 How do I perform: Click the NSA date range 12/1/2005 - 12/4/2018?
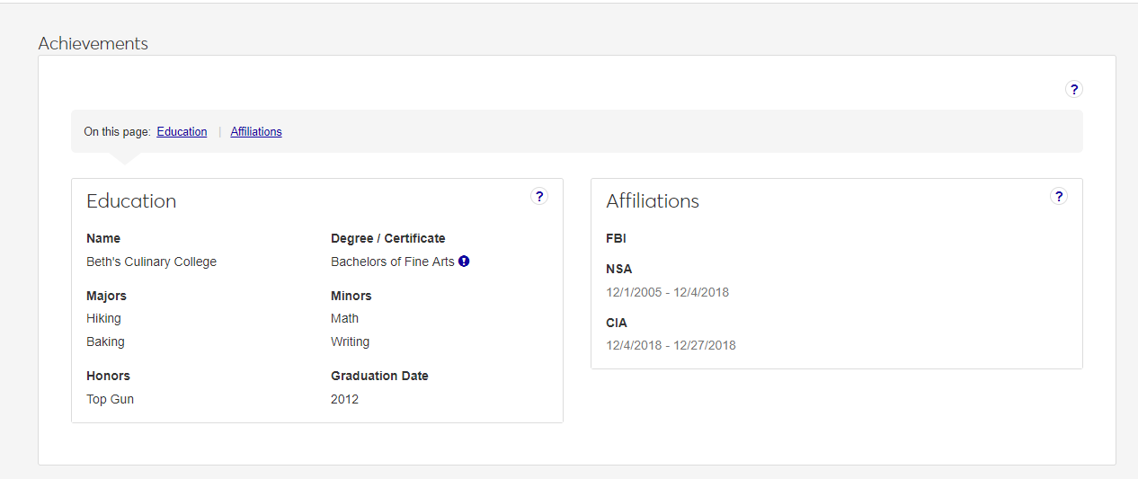pyautogui.click(x=667, y=293)
